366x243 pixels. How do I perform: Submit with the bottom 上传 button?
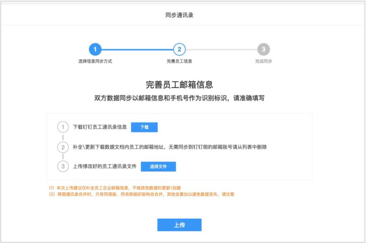tap(179, 225)
